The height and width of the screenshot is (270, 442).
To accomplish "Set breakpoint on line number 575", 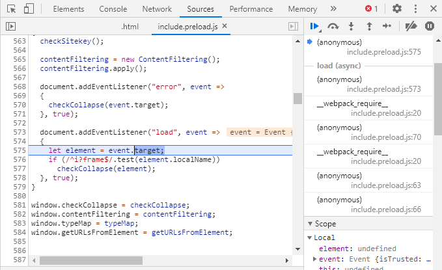I will pos(20,150).
